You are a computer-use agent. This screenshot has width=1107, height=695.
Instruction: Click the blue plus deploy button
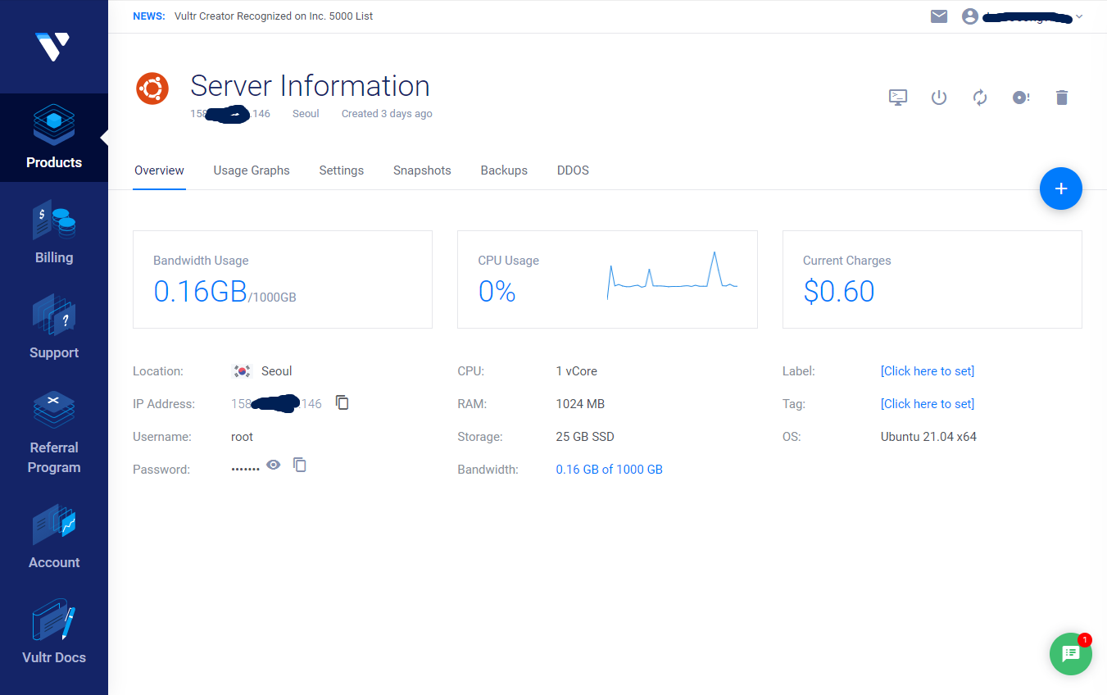pos(1061,189)
